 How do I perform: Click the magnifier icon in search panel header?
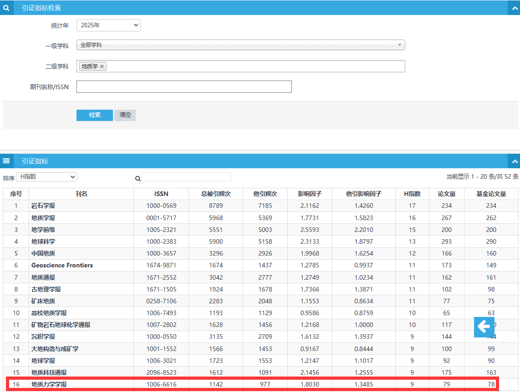[x=6, y=8]
